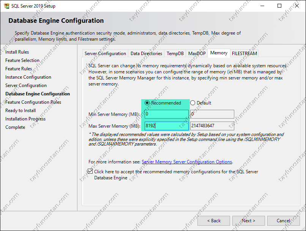The width and height of the screenshot is (306, 231).
Task: Click Feature Rules step
Action: (19, 69)
